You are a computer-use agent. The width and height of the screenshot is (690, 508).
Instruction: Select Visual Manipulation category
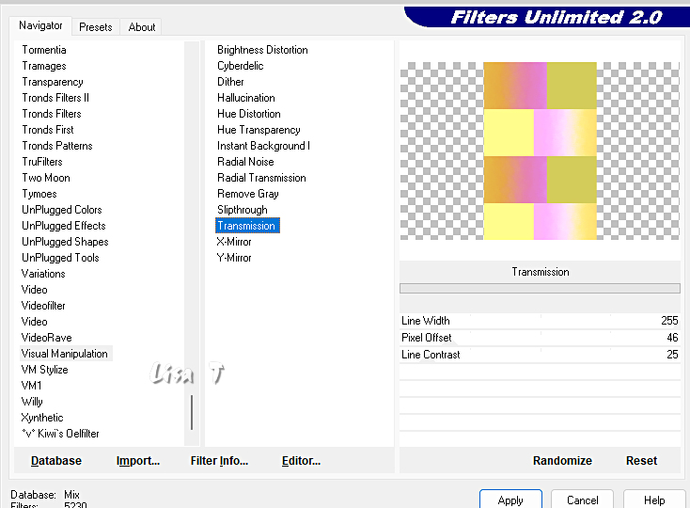(x=64, y=354)
